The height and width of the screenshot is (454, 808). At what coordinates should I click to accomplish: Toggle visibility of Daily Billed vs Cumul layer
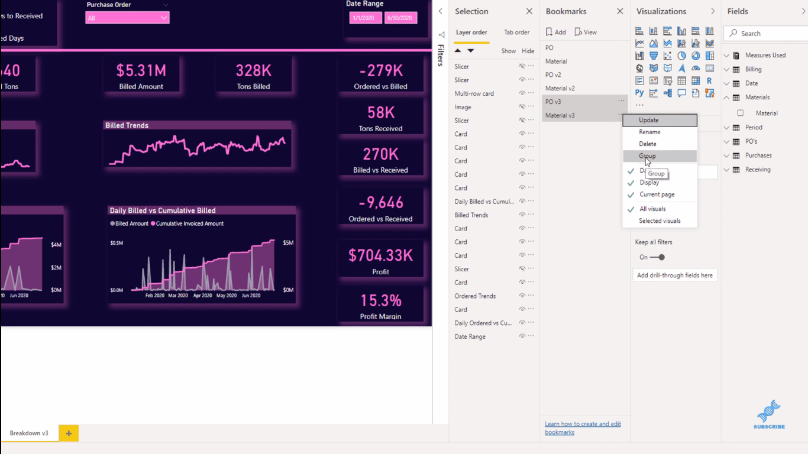[522, 202]
